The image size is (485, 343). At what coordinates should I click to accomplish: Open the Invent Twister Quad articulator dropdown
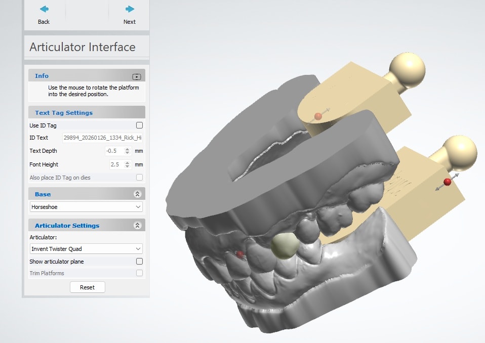pos(86,249)
